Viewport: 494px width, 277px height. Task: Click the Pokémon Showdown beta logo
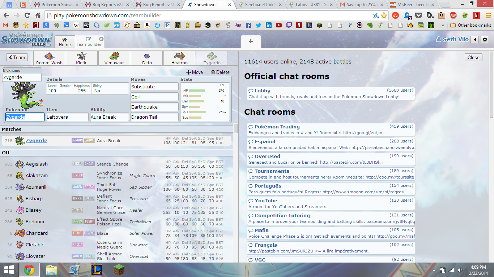point(27,39)
